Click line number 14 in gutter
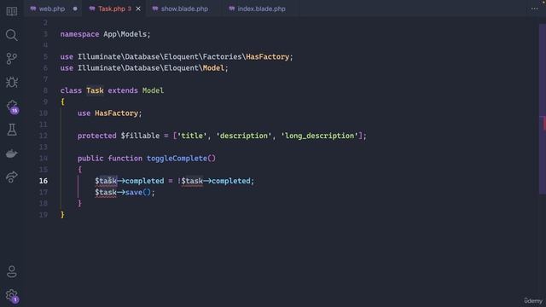This screenshot has width=546, height=307. (44, 159)
